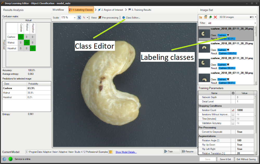Open class dropdown for first cashew image
260x164 pixels.
[x=228, y=35]
